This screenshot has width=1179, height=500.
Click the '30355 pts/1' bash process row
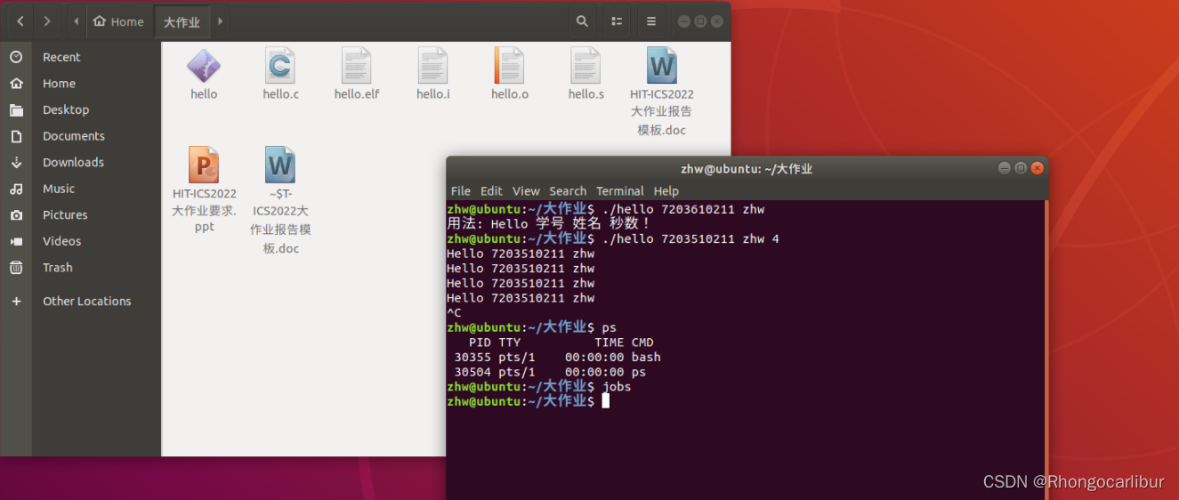coord(557,357)
